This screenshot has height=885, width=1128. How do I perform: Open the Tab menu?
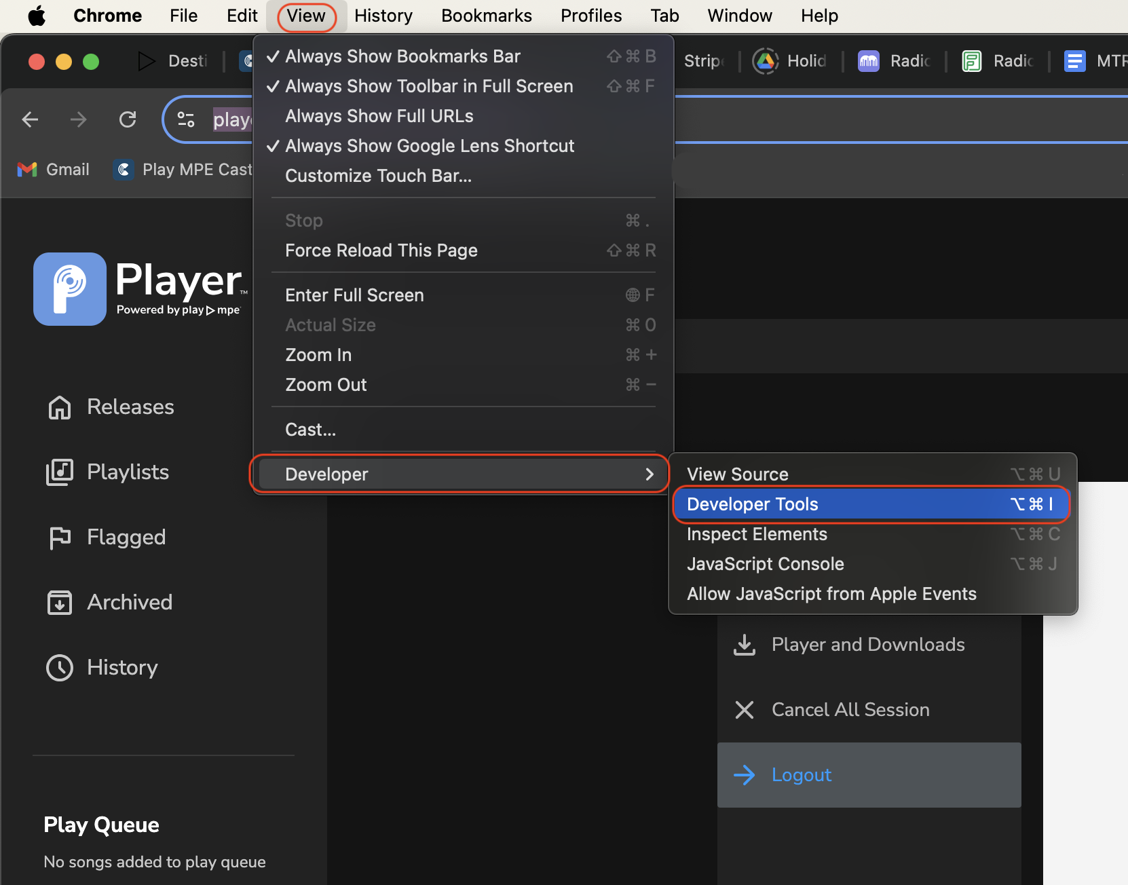(x=664, y=16)
